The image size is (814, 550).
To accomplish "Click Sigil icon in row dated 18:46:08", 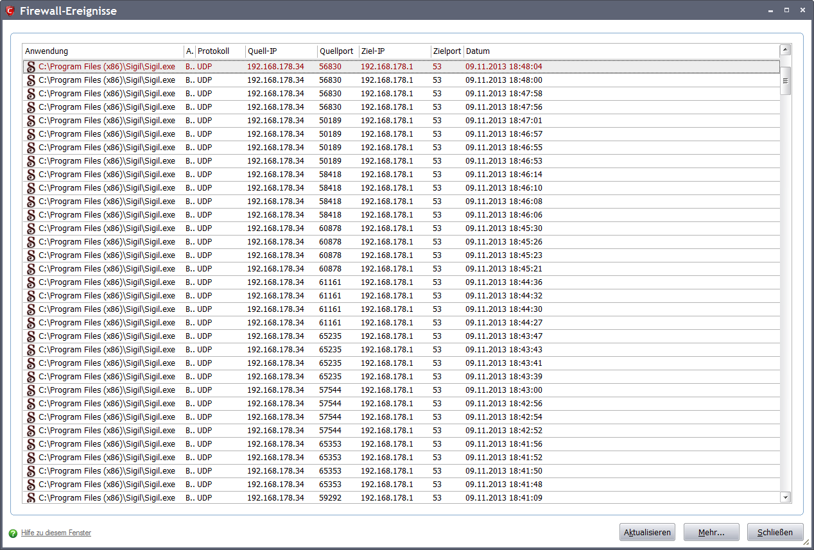I will tap(31, 202).
